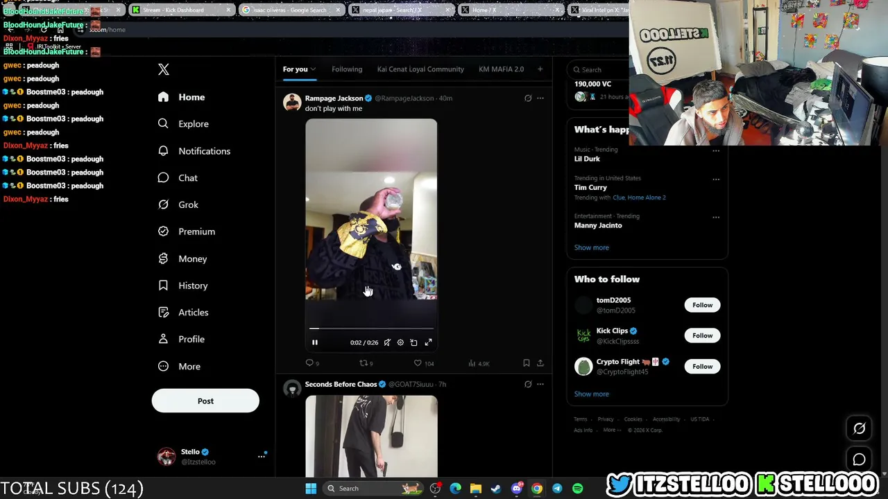This screenshot has height=499, width=888.
Task: Switch to the Following tab
Action: pos(347,69)
